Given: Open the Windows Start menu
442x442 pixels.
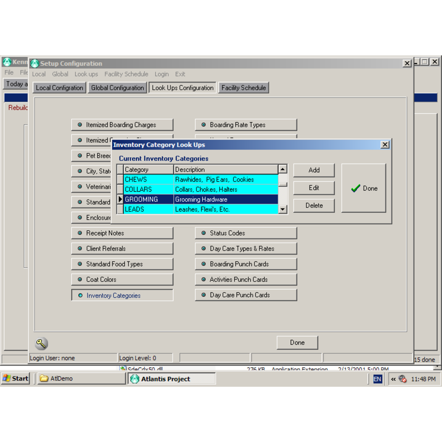Looking at the screenshot, I should (x=16, y=378).
